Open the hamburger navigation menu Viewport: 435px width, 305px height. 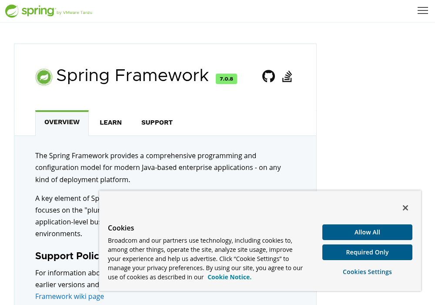(x=422, y=10)
